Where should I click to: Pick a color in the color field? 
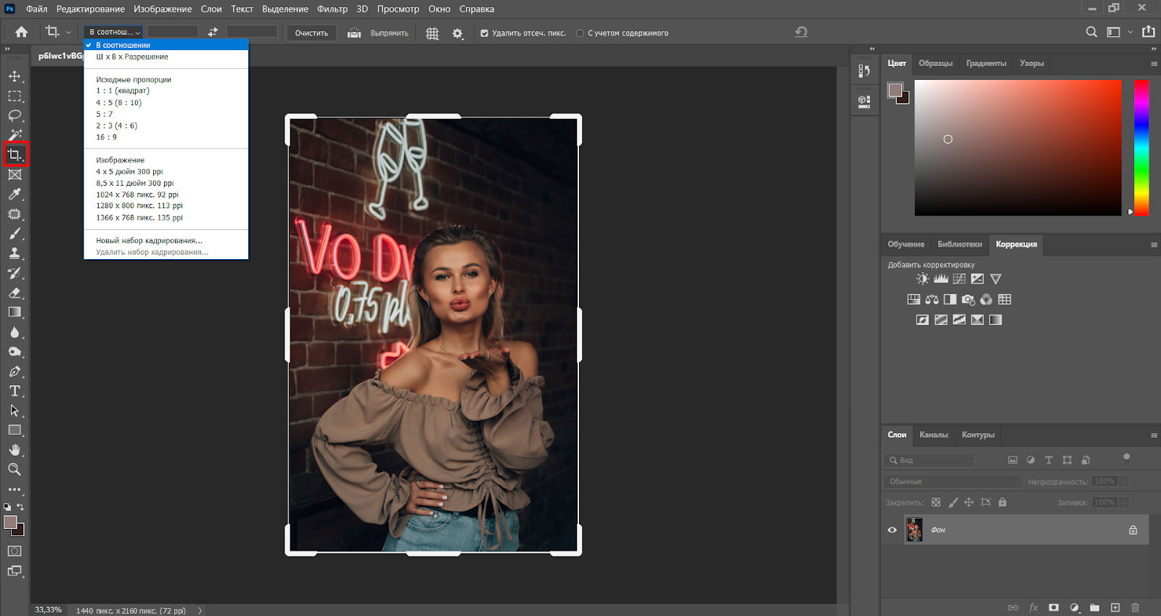coord(1017,147)
